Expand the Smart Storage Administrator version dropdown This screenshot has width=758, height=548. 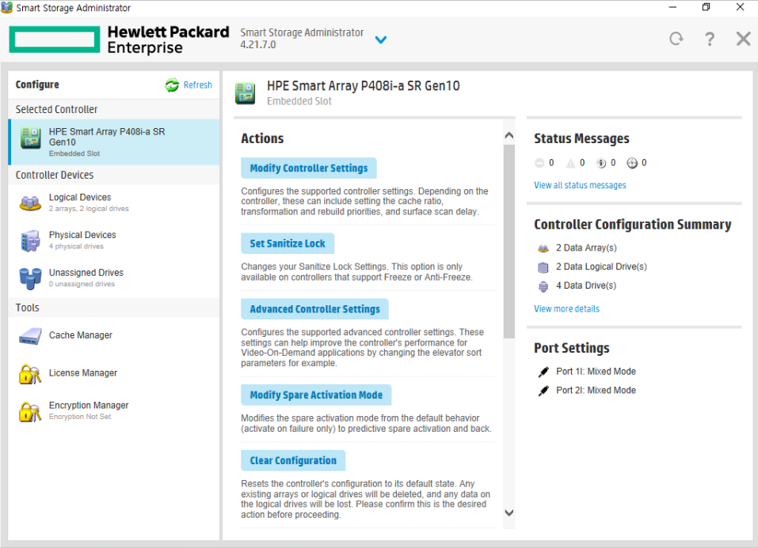coord(381,40)
